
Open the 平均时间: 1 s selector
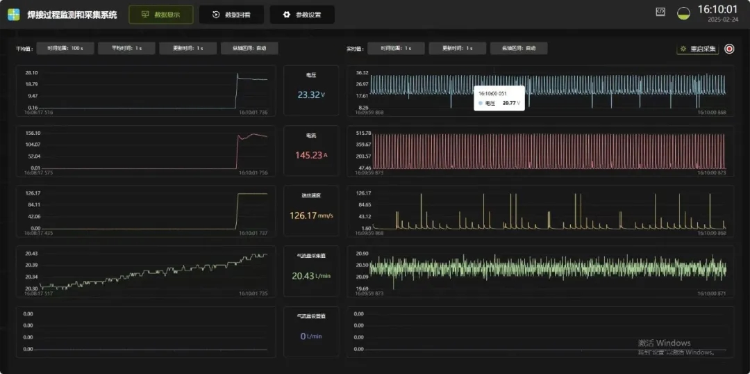[126, 48]
